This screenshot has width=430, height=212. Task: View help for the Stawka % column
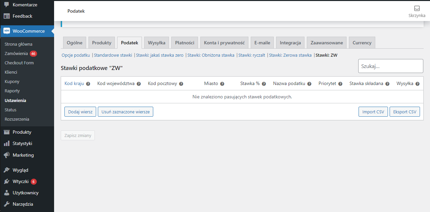(264, 84)
